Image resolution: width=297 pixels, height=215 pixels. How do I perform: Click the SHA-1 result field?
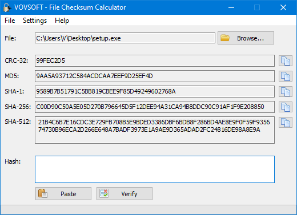click(x=155, y=92)
